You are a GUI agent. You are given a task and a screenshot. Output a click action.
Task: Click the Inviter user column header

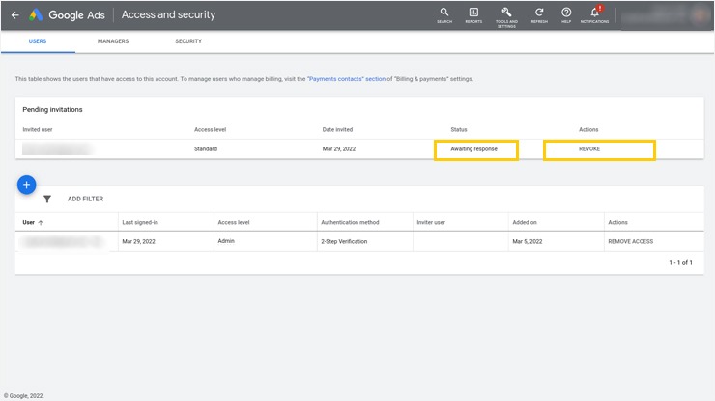[431, 222]
